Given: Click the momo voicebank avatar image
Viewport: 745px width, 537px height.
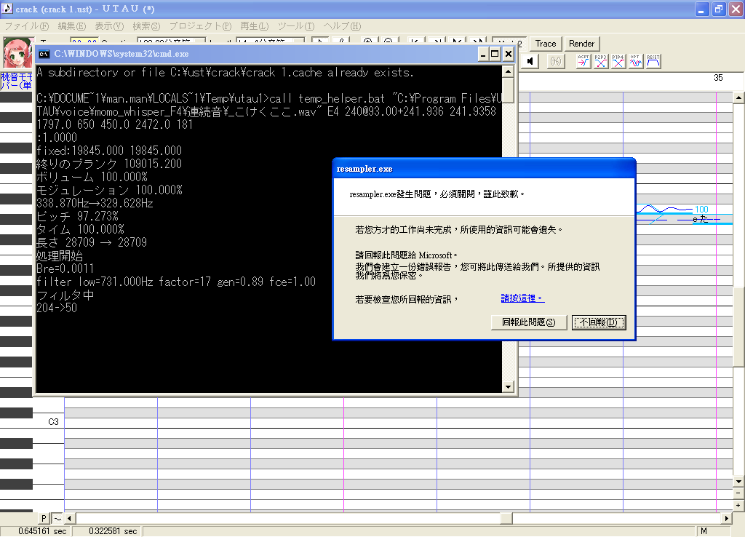Looking at the screenshot, I should point(17,53).
